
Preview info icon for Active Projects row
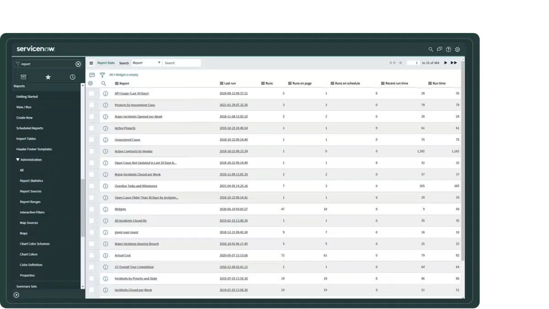click(x=105, y=128)
